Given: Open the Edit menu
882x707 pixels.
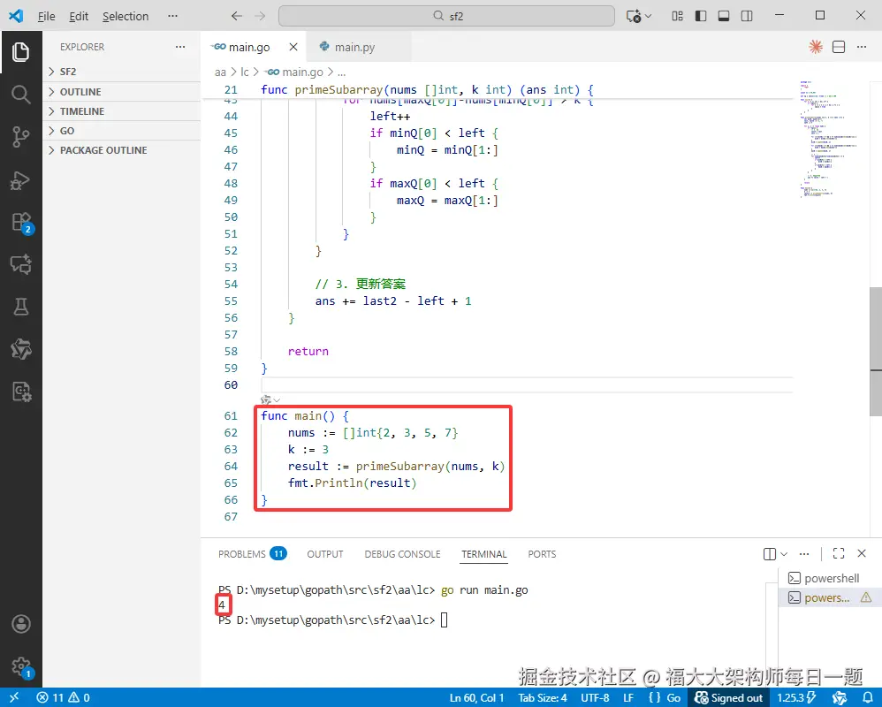Looking at the screenshot, I should point(79,16).
